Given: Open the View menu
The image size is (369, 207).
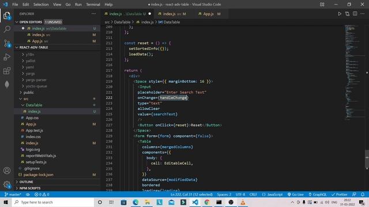Looking at the screenshot, I should coord(57,5).
